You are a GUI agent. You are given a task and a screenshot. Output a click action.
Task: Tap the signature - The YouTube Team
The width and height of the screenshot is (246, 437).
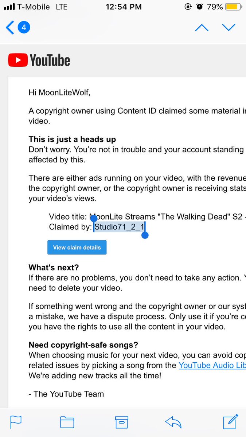(x=66, y=394)
